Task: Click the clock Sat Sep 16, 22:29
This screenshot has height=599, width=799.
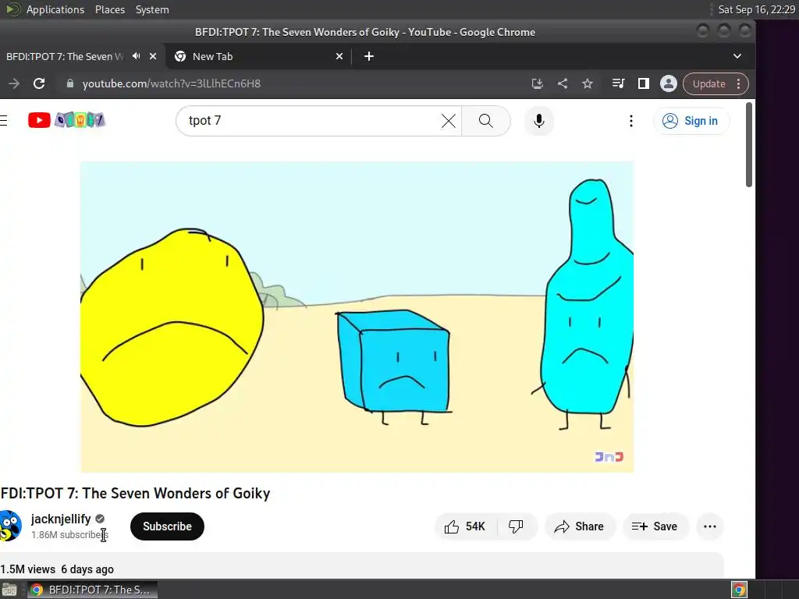Action: click(x=756, y=9)
